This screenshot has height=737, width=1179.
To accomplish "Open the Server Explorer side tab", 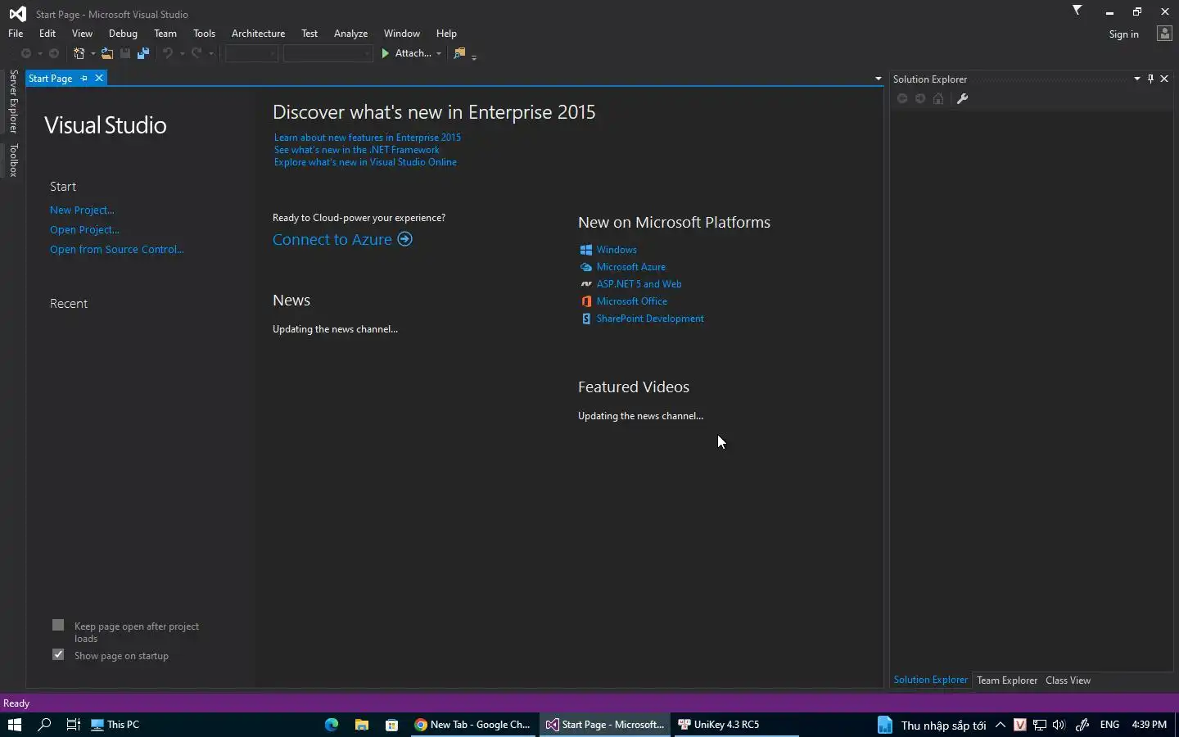I will 13,102.
